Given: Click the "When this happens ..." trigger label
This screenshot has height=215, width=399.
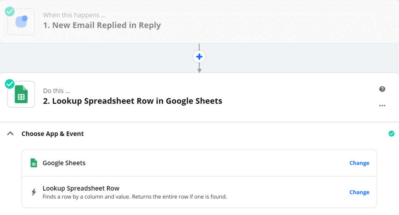Looking at the screenshot, I should click(74, 15).
